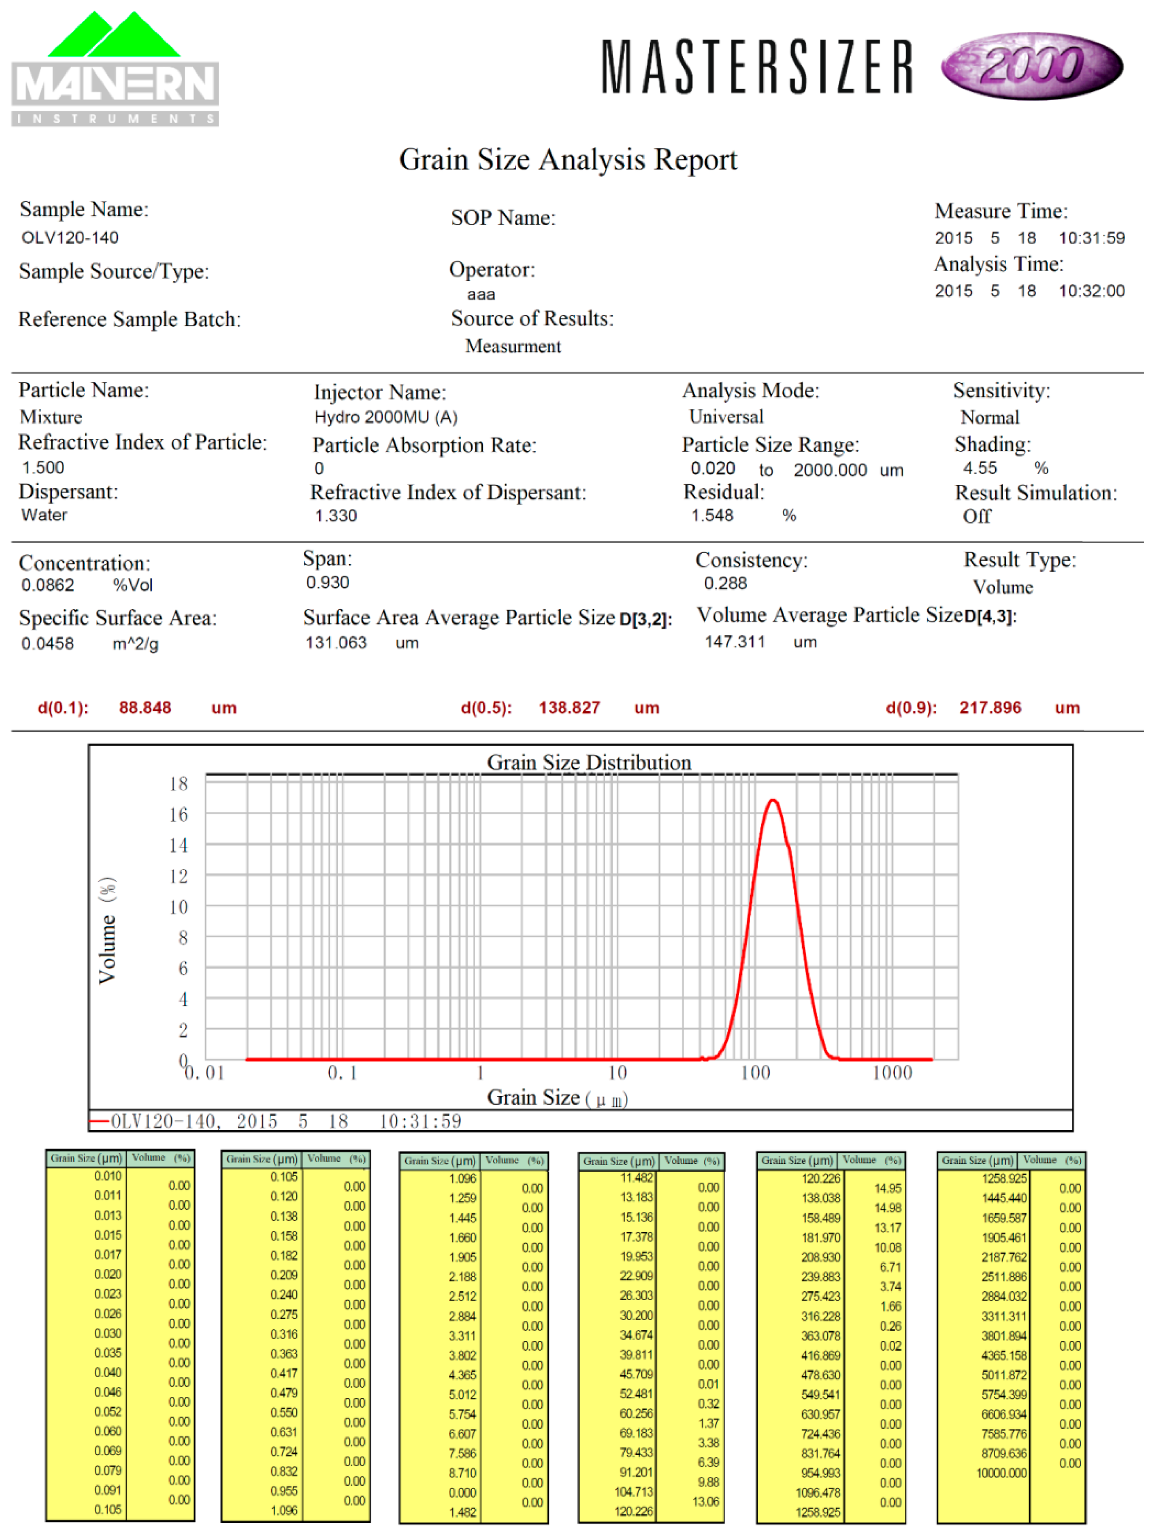1162x1536 pixels.
Task: Click the d(0.9) value of 217.896 um
Action: click(x=990, y=707)
